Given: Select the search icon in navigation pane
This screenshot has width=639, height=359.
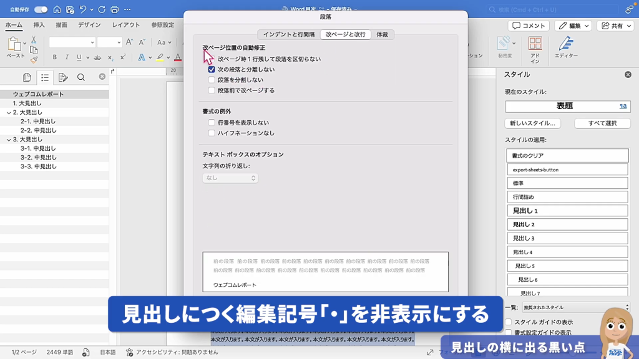Looking at the screenshot, I should coord(81,77).
